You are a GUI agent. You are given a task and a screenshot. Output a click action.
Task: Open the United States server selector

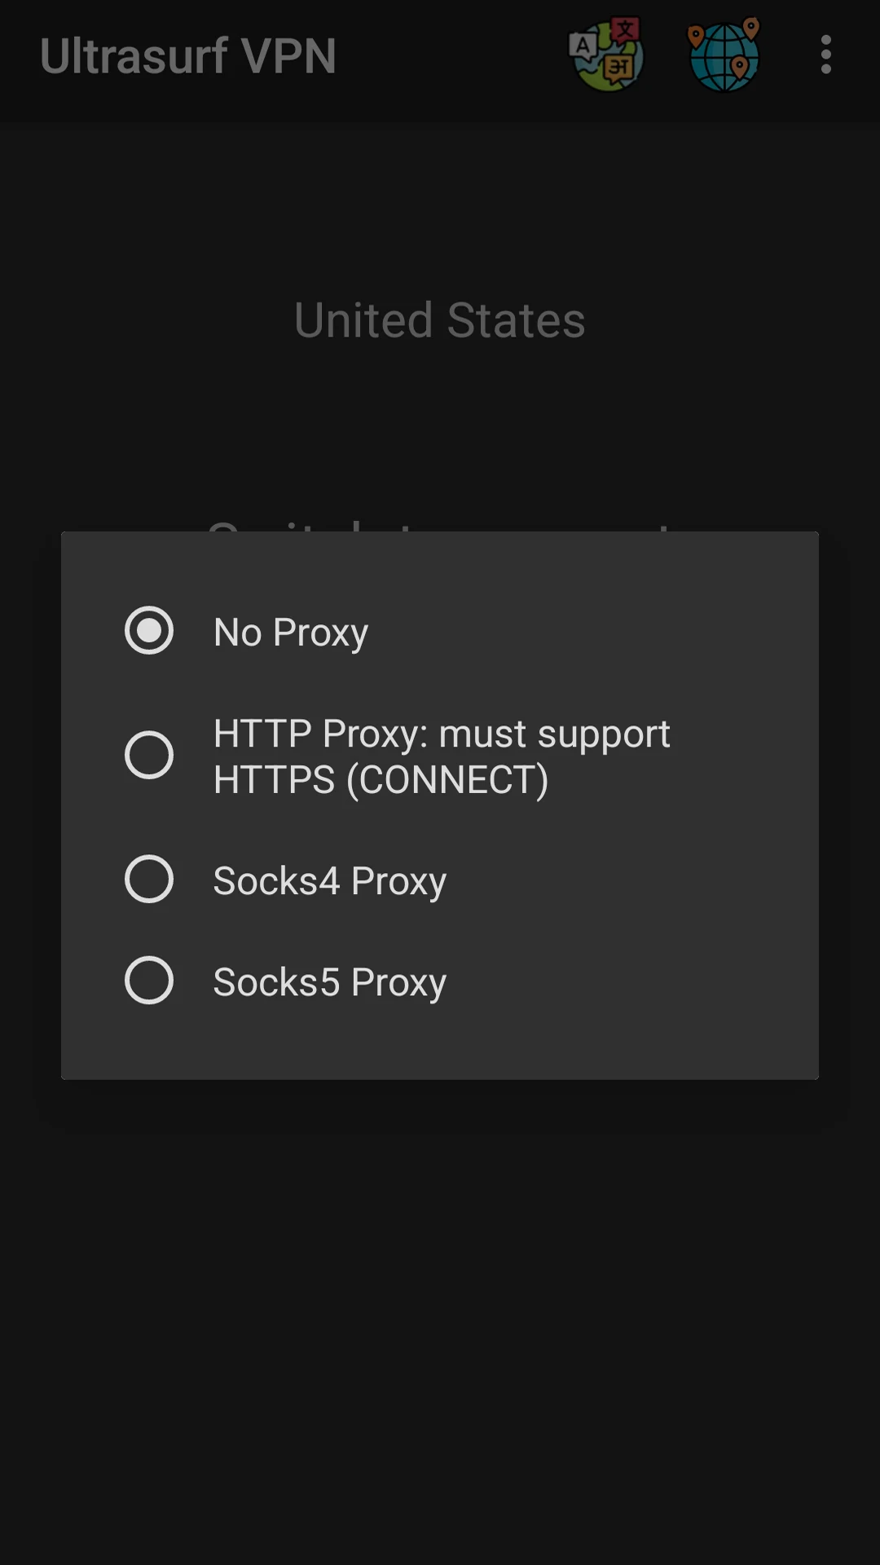pyautogui.click(x=439, y=320)
